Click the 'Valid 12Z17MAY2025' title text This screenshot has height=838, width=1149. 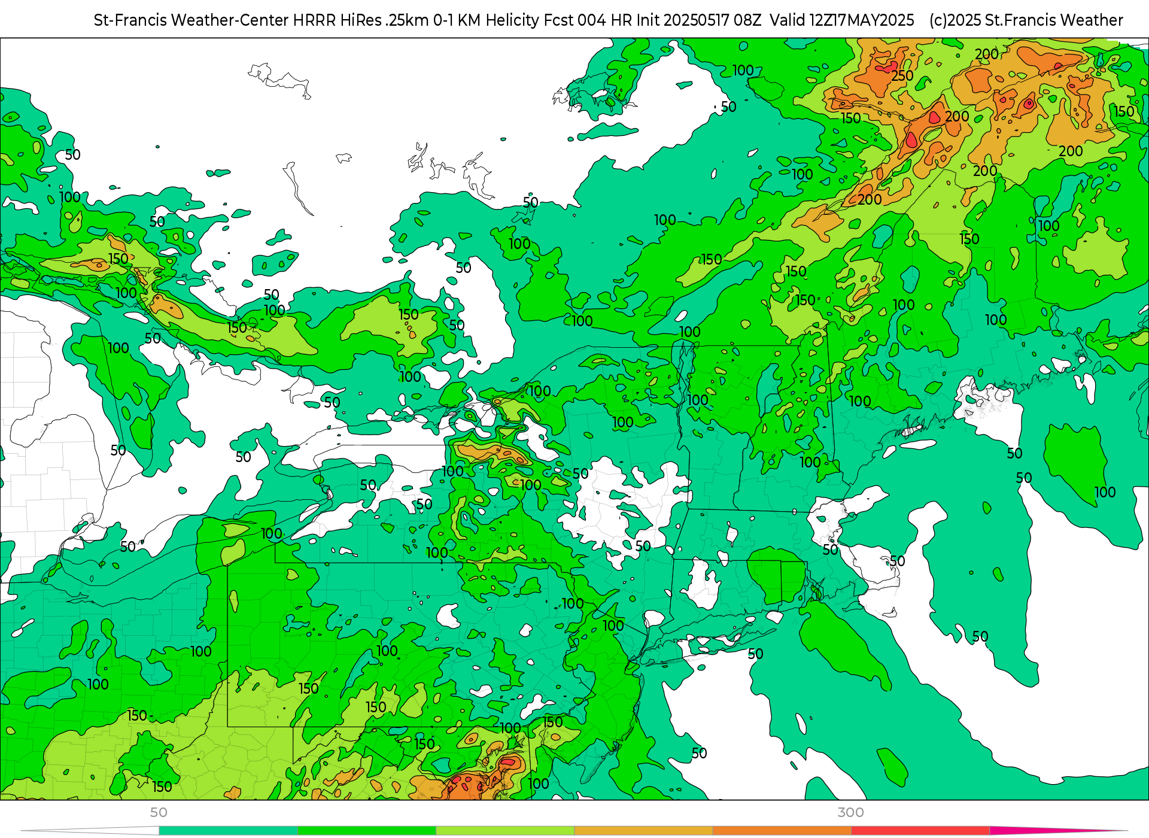842,20
